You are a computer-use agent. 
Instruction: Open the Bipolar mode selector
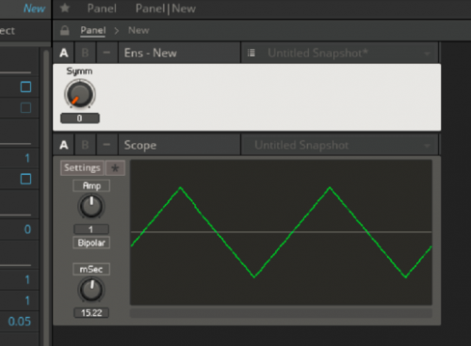91,243
